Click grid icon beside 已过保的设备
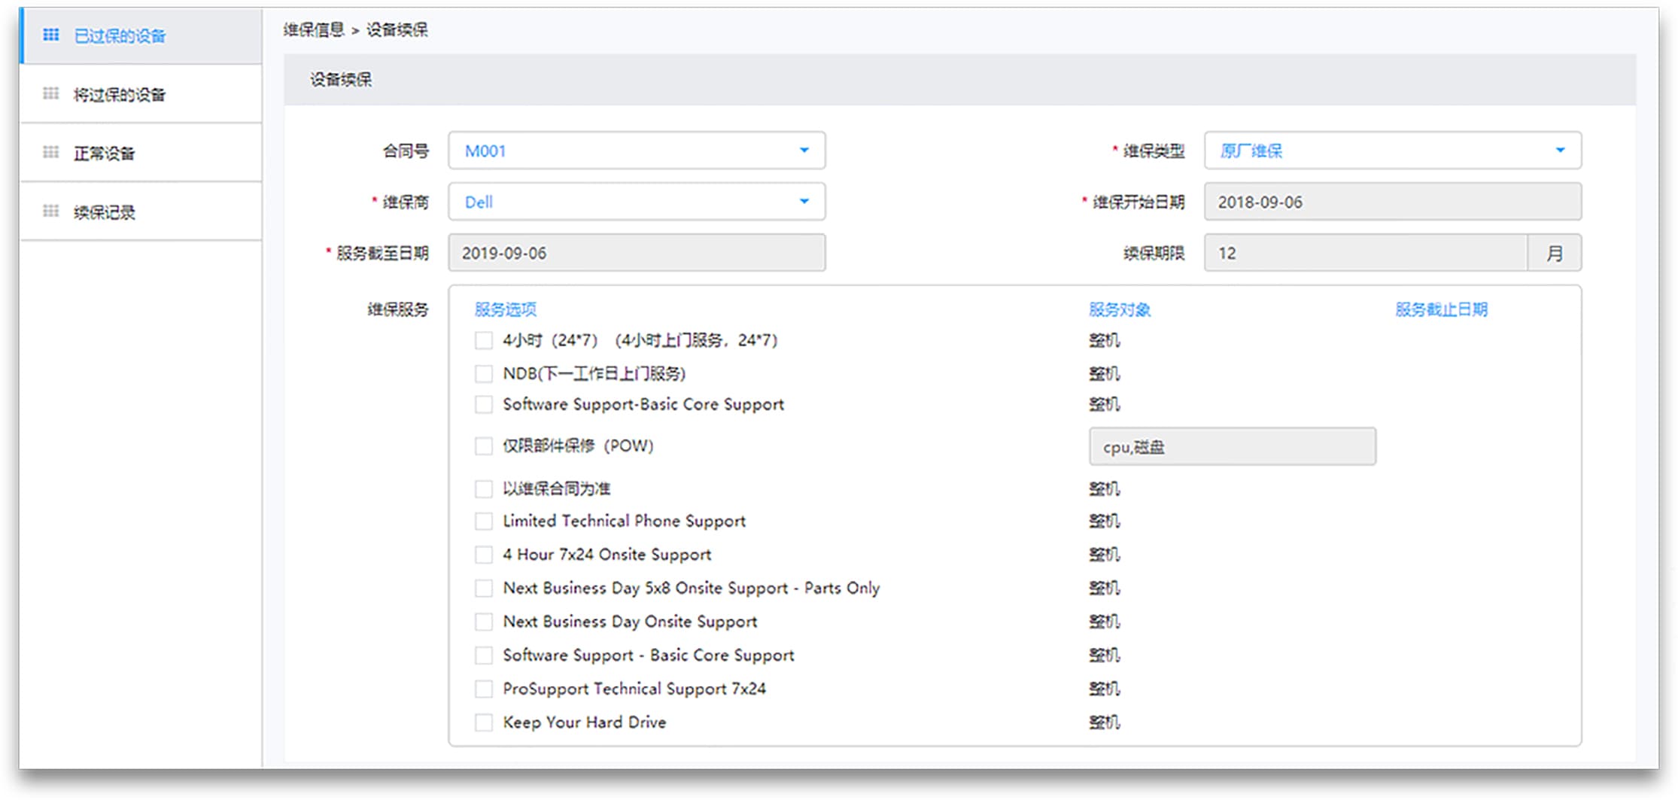Screen dimensions: 1678x800 [50, 35]
